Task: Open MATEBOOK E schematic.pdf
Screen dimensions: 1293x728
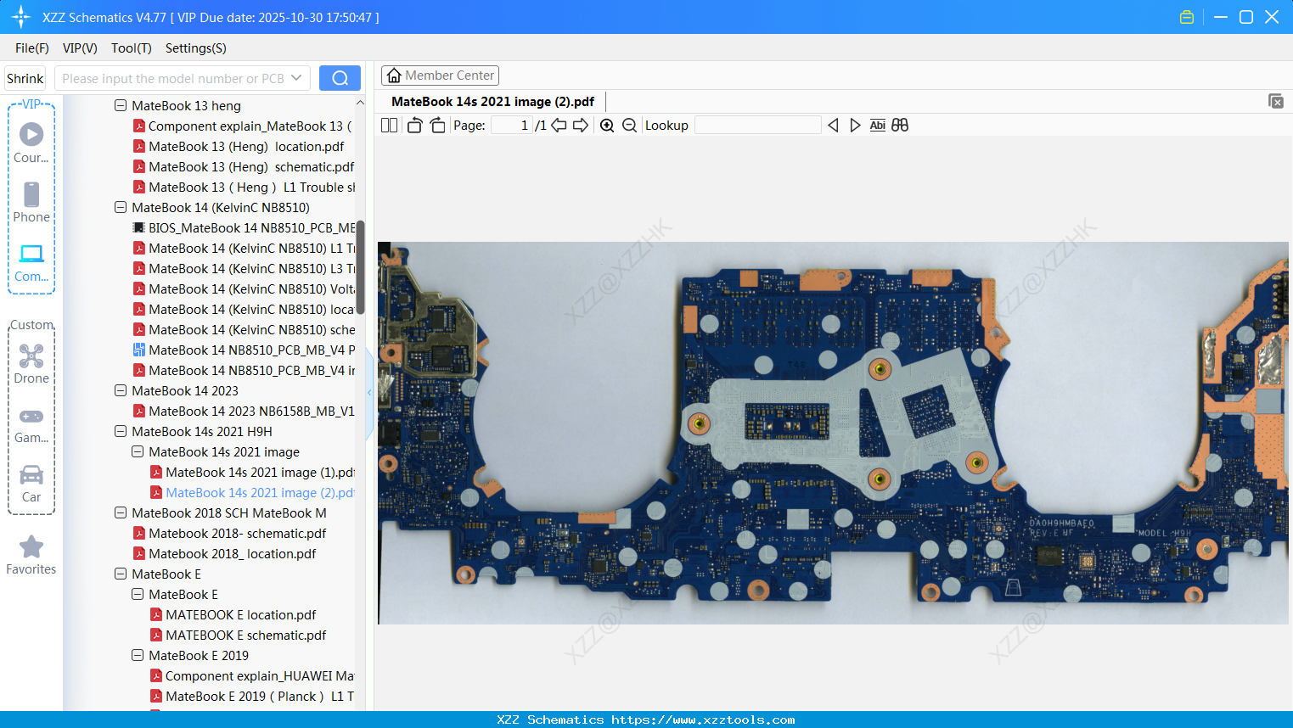Action: (239, 636)
